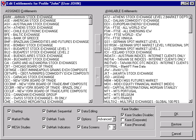
Task: Click the available list scrollbar thumb
Action: (190, 26)
